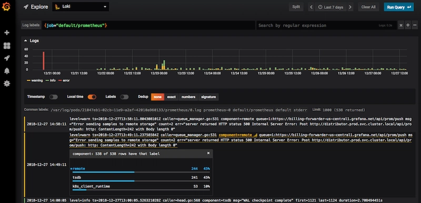
Task: Open the Alerting bell icon
Action: [x=7, y=71]
